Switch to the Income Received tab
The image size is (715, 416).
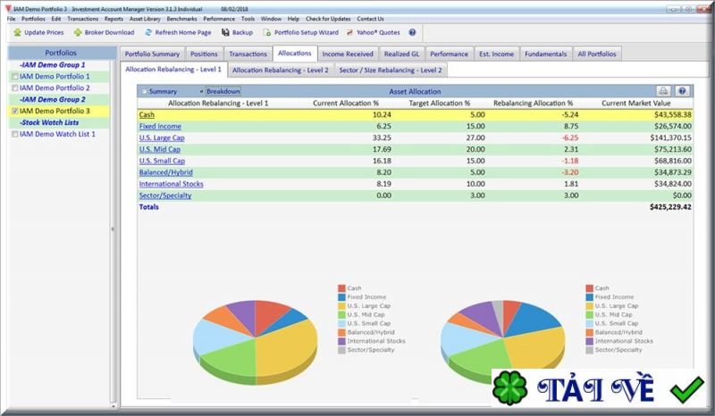click(x=348, y=54)
